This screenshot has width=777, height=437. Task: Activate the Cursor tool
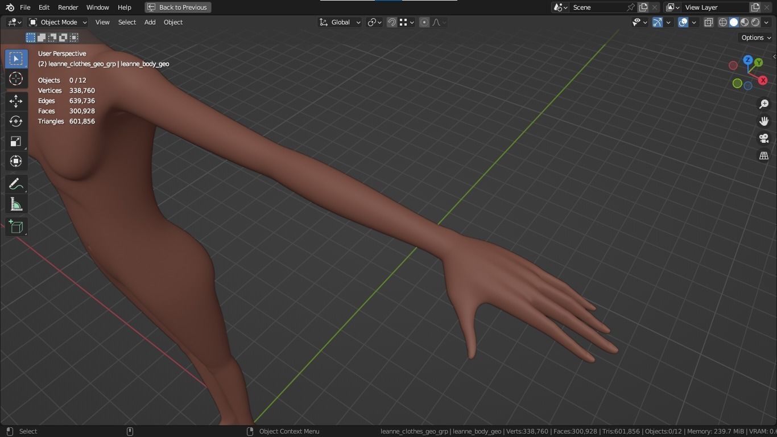point(16,79)
